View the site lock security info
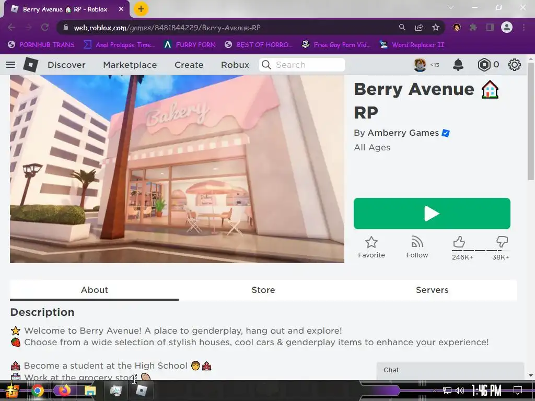This screenshot has width=535, height=401. [66, 27]
